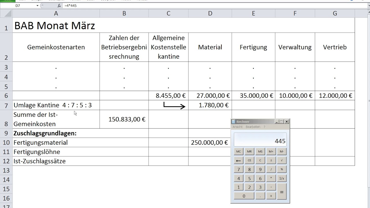Image resolution: width=370 pixels, height=208 pixels.
Task: Click the Gemeinkostenarten header cell
Action: click(56, 47)
